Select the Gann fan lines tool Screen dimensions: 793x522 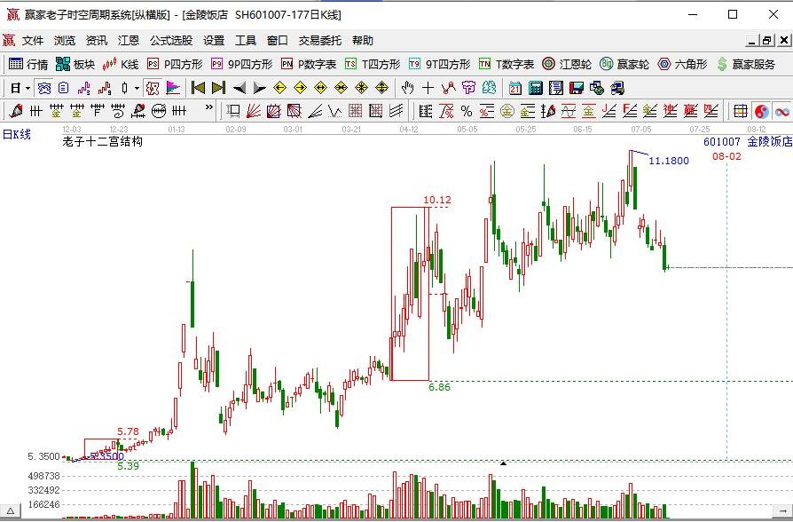[254, 110]
